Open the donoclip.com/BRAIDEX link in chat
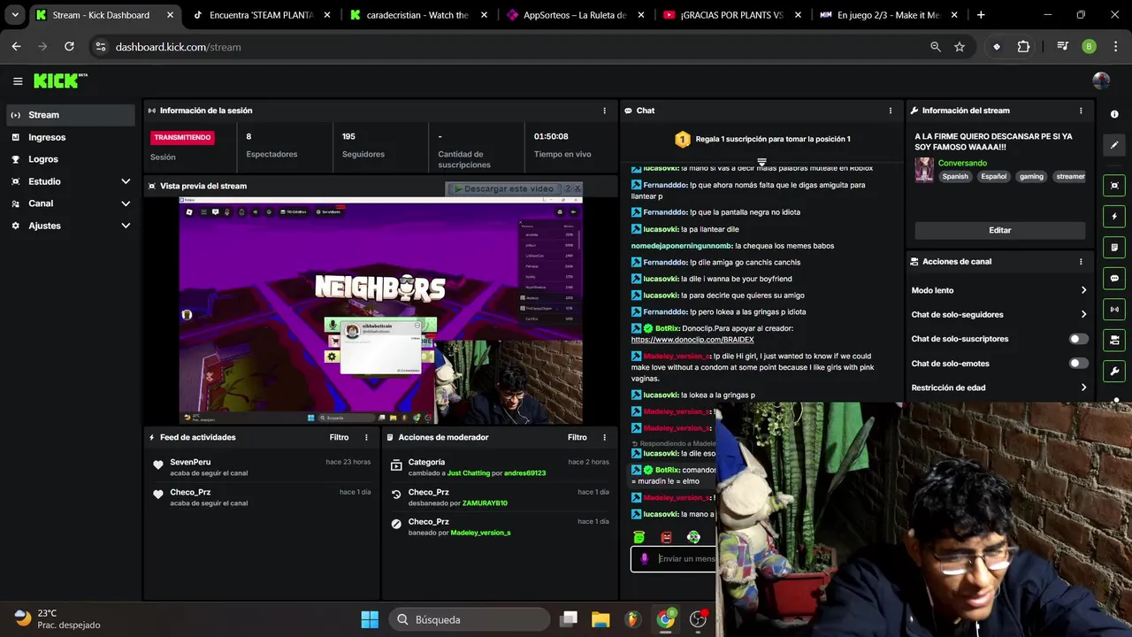 [x=692, y=340]
